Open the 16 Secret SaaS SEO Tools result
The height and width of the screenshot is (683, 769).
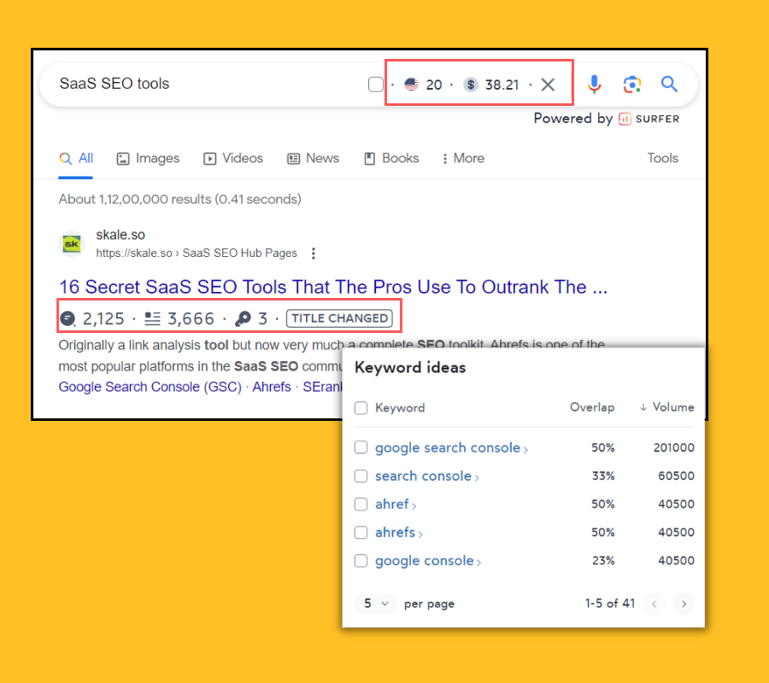(x=333, y=287)
